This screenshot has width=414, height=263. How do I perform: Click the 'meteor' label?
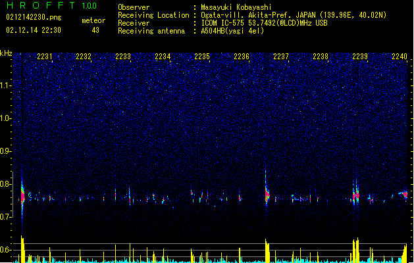[x=93, y=20]
